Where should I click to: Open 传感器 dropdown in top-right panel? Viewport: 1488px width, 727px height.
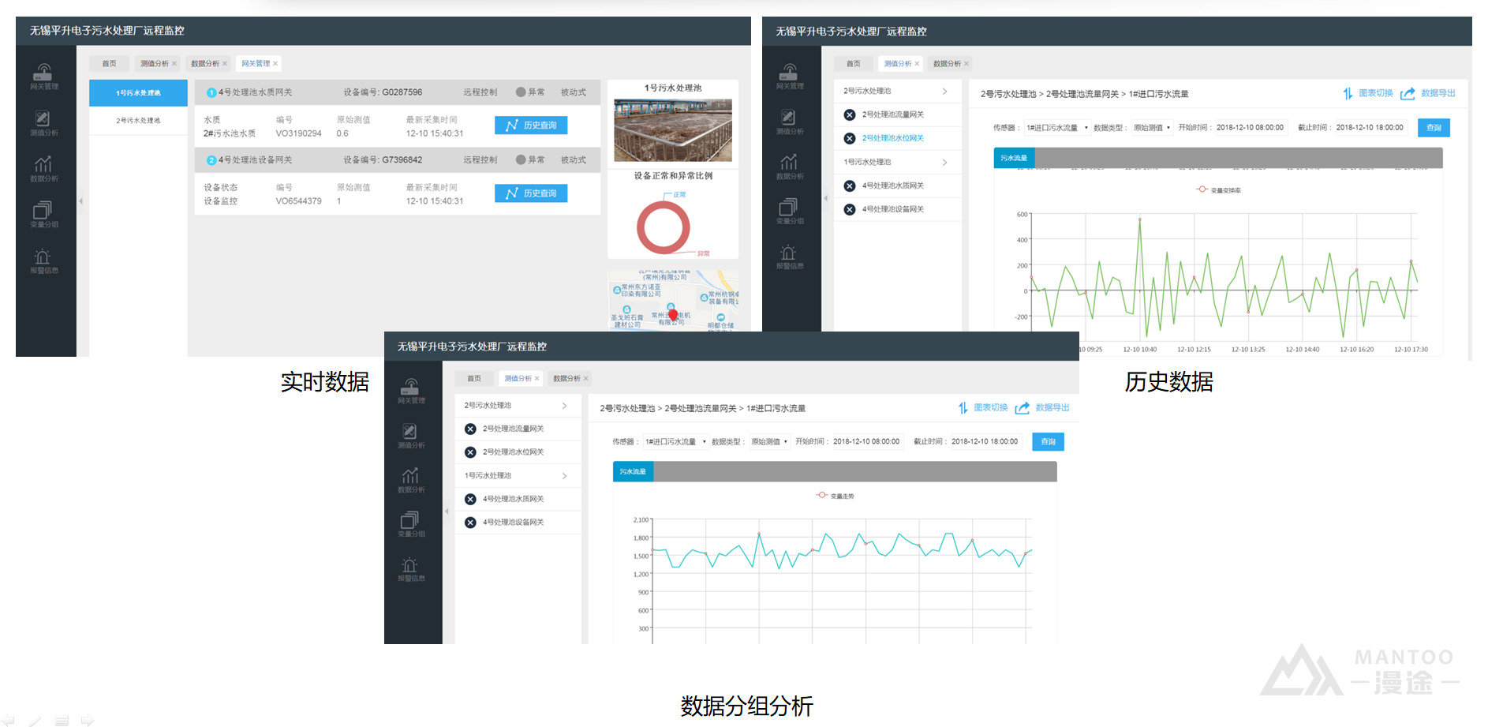pyautogui.click(x=1057, y=128)
